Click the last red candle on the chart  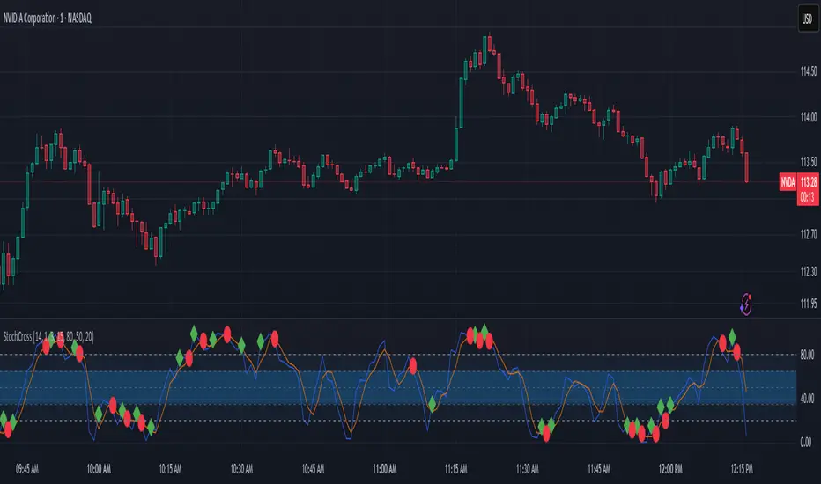pyautogui.click(x=746, y=167)
